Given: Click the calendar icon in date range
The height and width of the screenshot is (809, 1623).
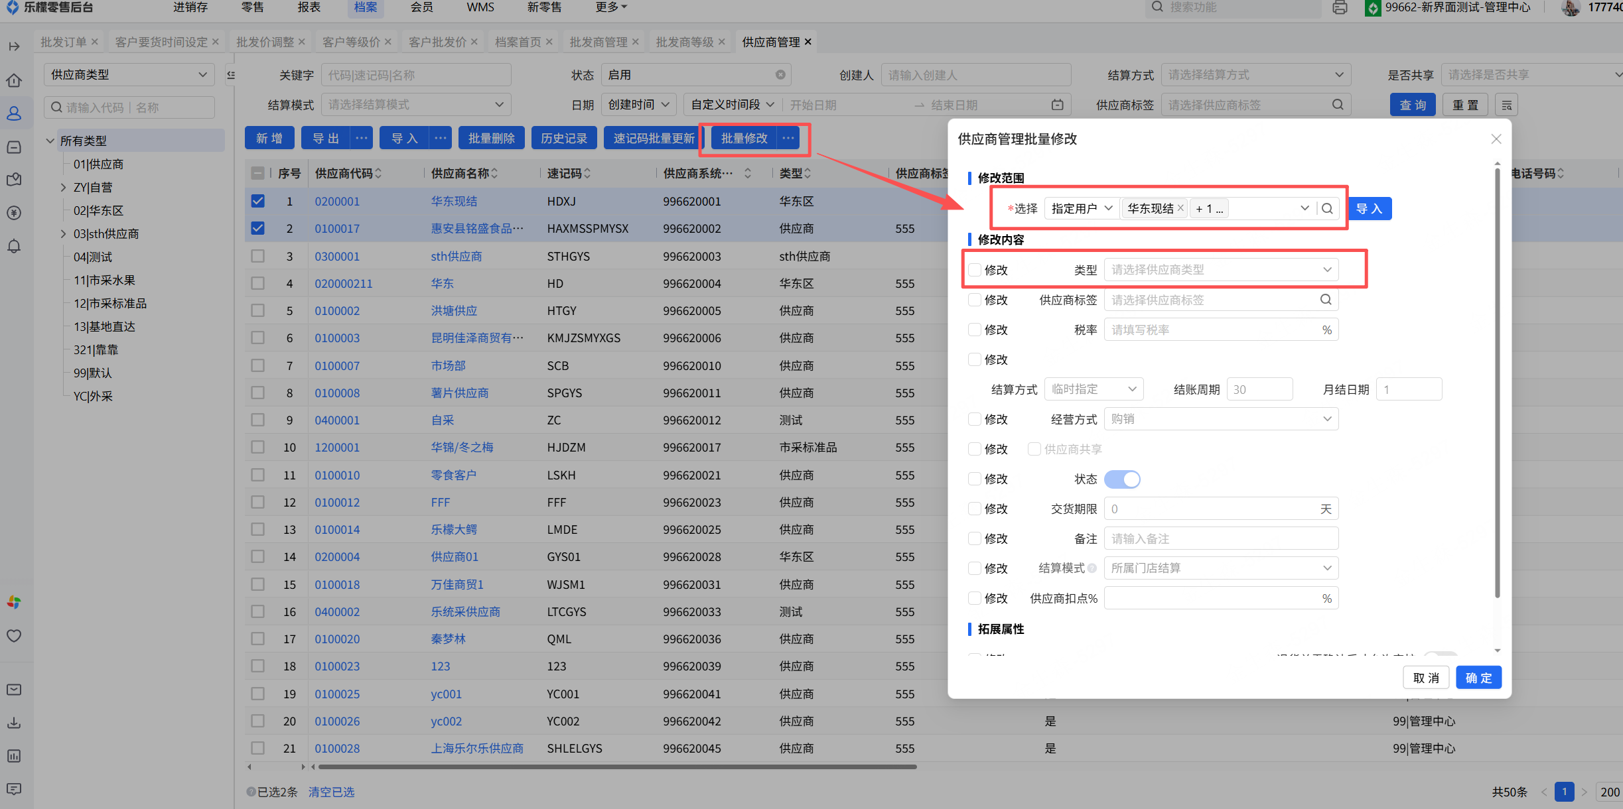Looking at the screenshot, I should (1057, 105).
